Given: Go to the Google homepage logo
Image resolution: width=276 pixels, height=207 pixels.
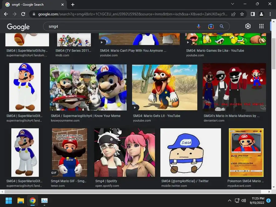Looking at the screenshot, I should point(18,27).
